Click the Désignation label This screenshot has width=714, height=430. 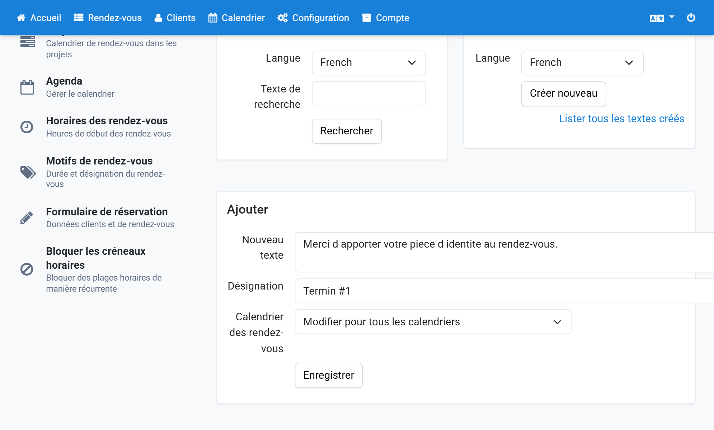[x=255, y=286]
